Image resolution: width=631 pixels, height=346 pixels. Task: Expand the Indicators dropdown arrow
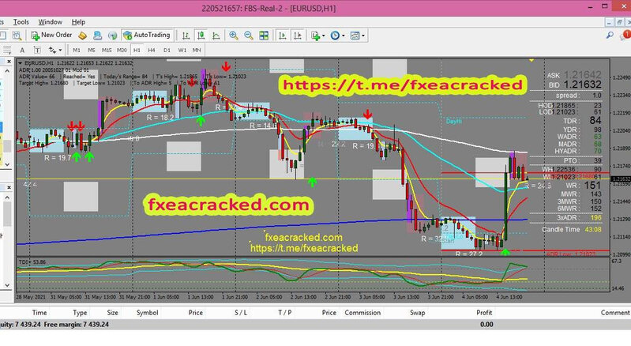point(323,36)
